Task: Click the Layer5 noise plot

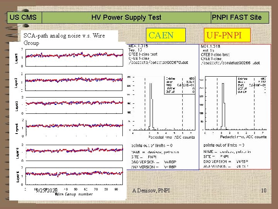Action: click(74, 152)
